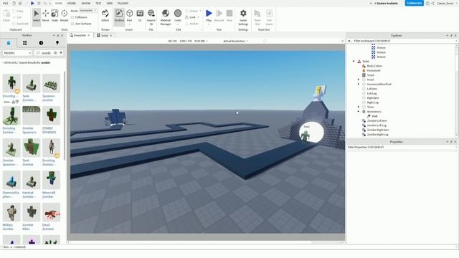Open the Color picker button
The image size is (459, 258).
(x=178, y=17)
